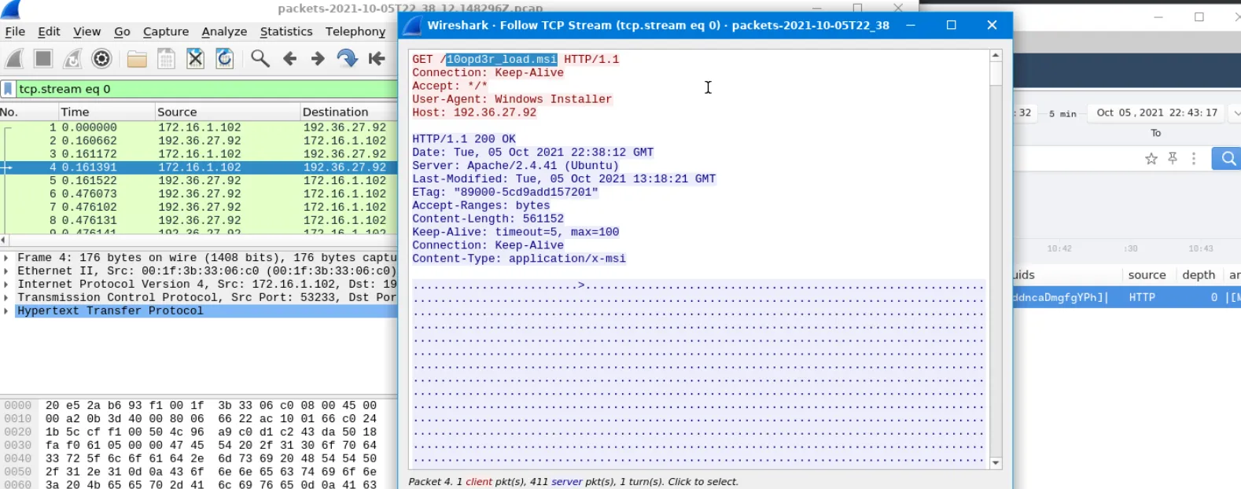
Task: Sort packets by the Time column header
Action: pyautogui.click(x=106, y=112)
